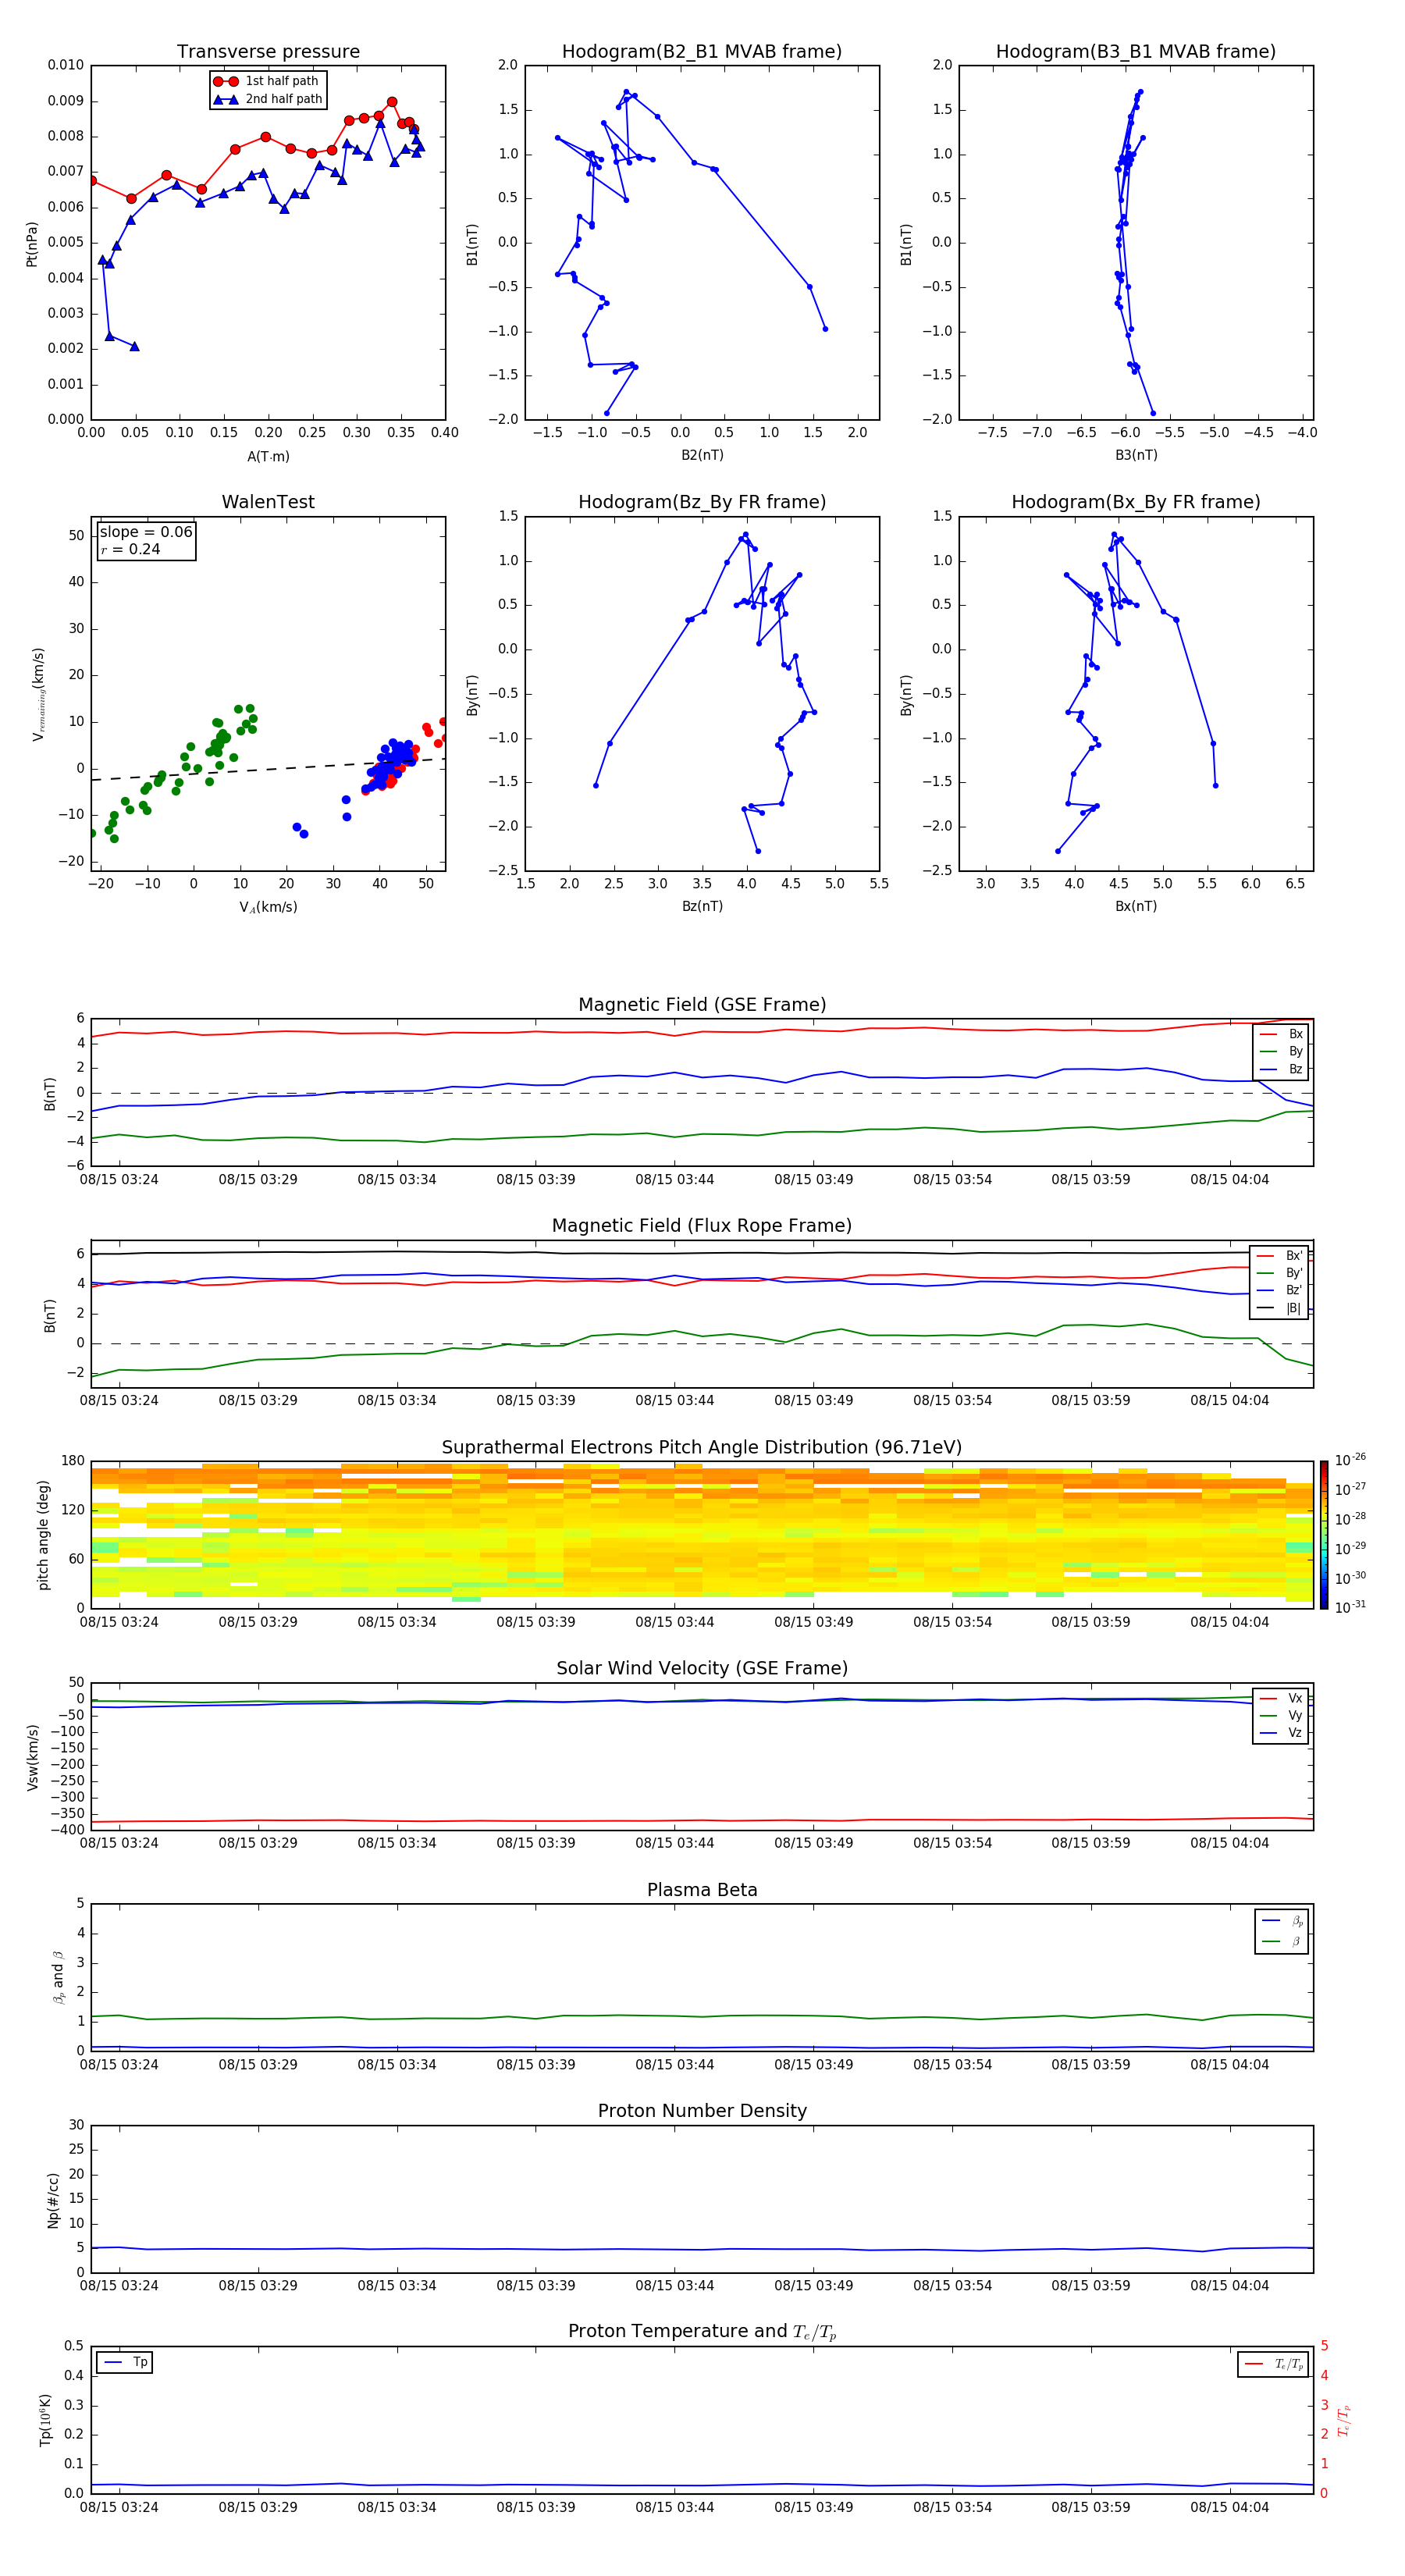
Task: Click the 'Proton Number Density' title
Action: [702, 2111]
